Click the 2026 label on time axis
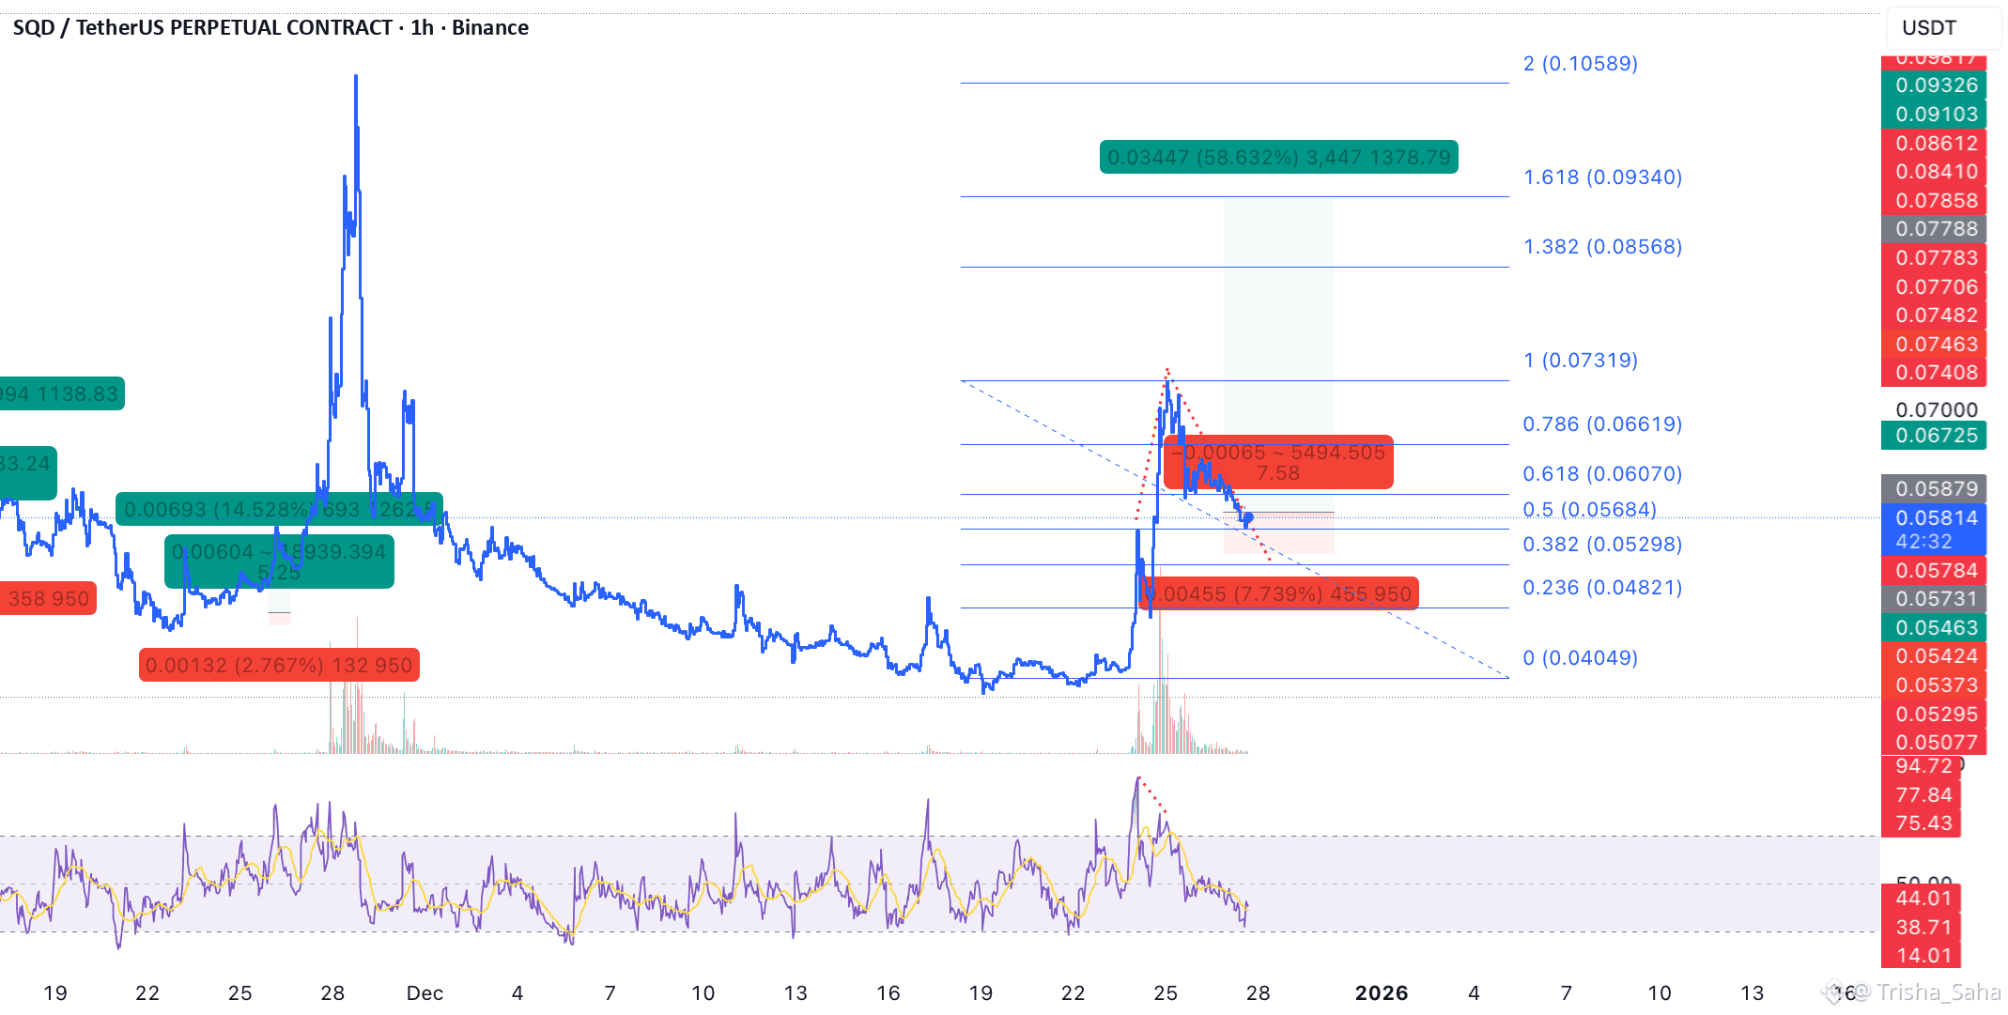 1381,993
